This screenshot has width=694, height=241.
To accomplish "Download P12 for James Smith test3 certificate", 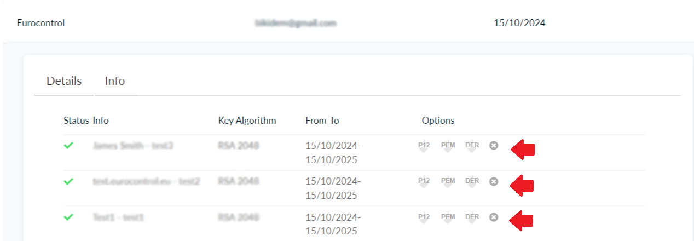I will (424, 146).
